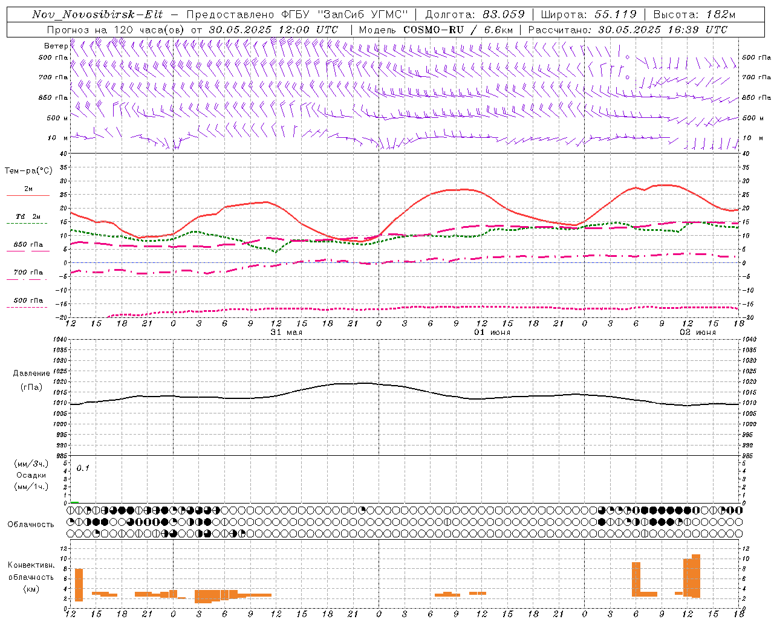774x619 pixels.
Task: Click the Td 2м dew point legend entry
Action: (x=28, y=216)
